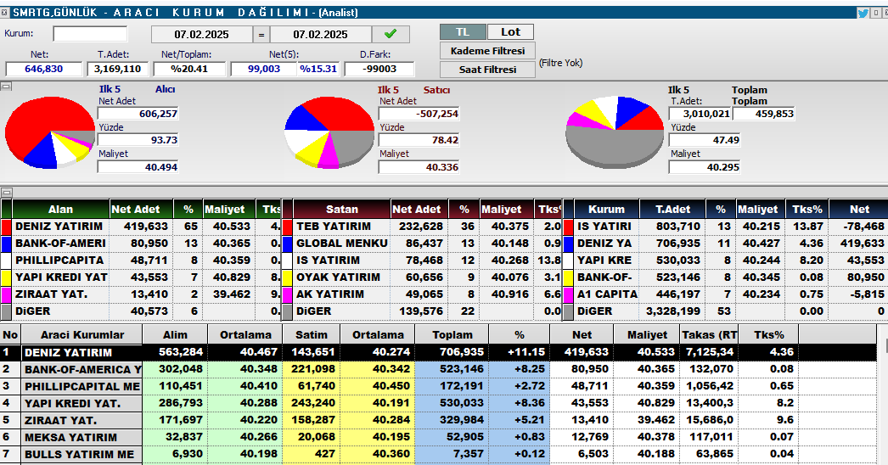Open the Kademe Filtresi filter
The height and width of the screenshot is (465, 888).
pos(487,51)
